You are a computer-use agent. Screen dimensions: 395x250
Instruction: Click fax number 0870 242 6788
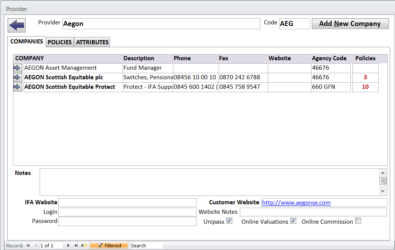(243, 78)
